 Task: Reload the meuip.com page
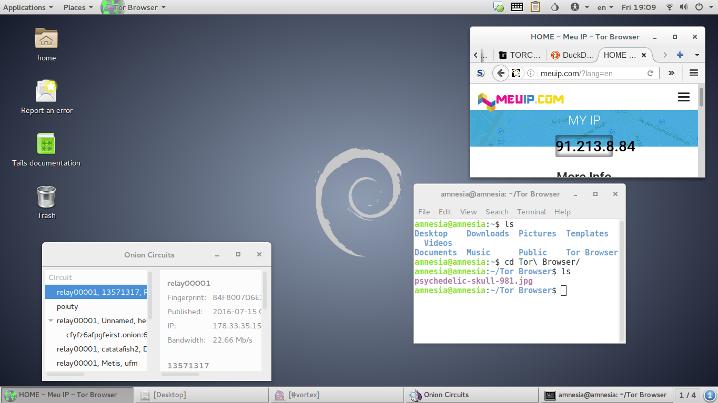pyautogui.click(x=650, y=73)
